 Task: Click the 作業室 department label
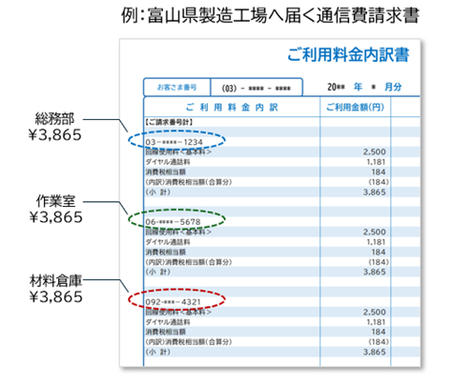click(x=55, y=201)
